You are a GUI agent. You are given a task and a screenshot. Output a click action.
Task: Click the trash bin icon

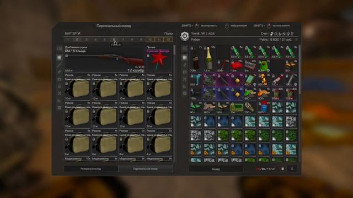pos(292,169)
